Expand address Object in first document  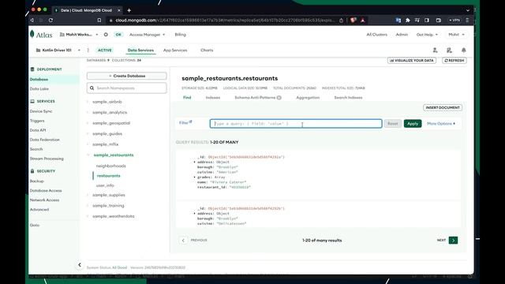(x=195, y=162)
